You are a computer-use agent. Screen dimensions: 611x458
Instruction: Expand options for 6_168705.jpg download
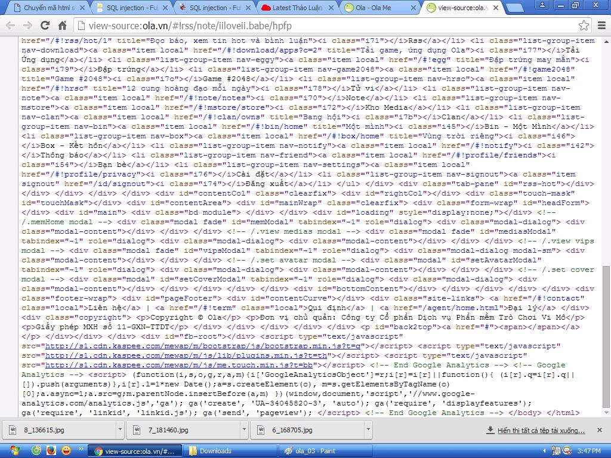pos(368,430)
